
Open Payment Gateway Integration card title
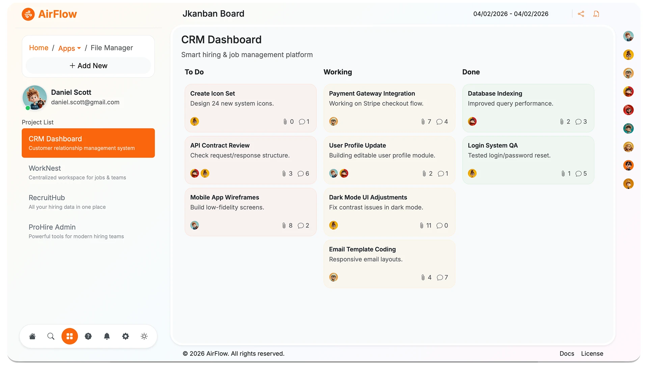(x=372, y=94)
